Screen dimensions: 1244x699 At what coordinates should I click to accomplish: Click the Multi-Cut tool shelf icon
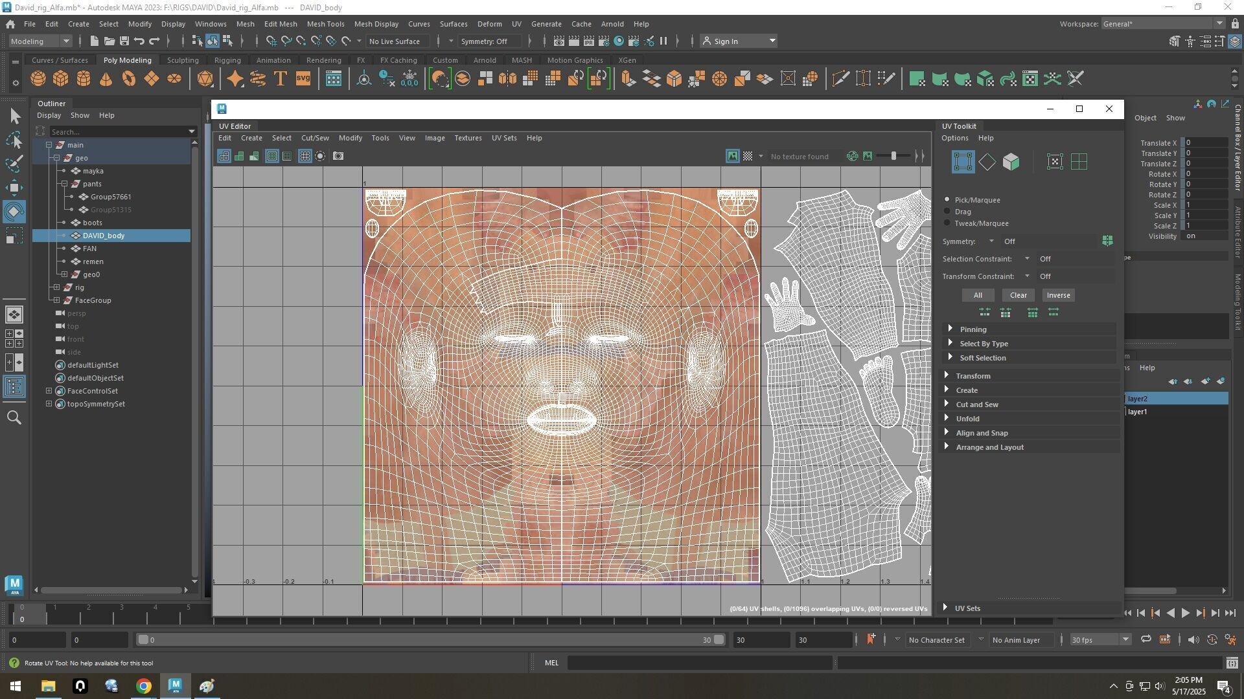pos(840,79)
